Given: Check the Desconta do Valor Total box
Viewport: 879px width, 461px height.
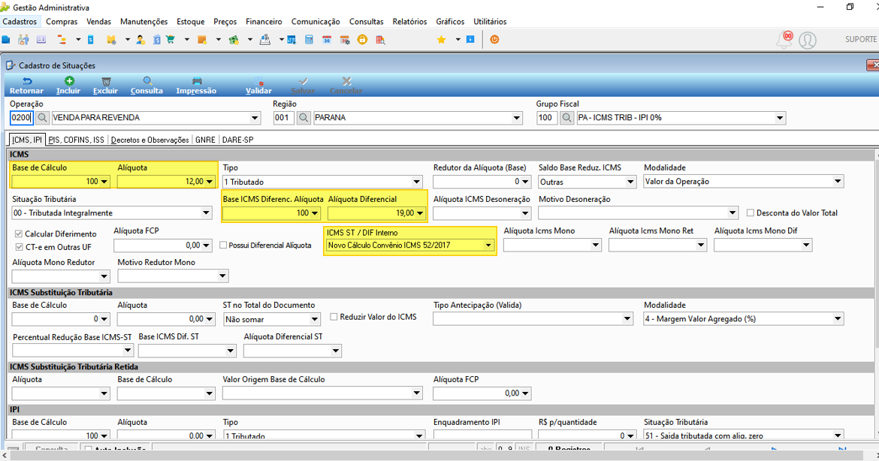Looking at the screenshot, I should point(750,212).
